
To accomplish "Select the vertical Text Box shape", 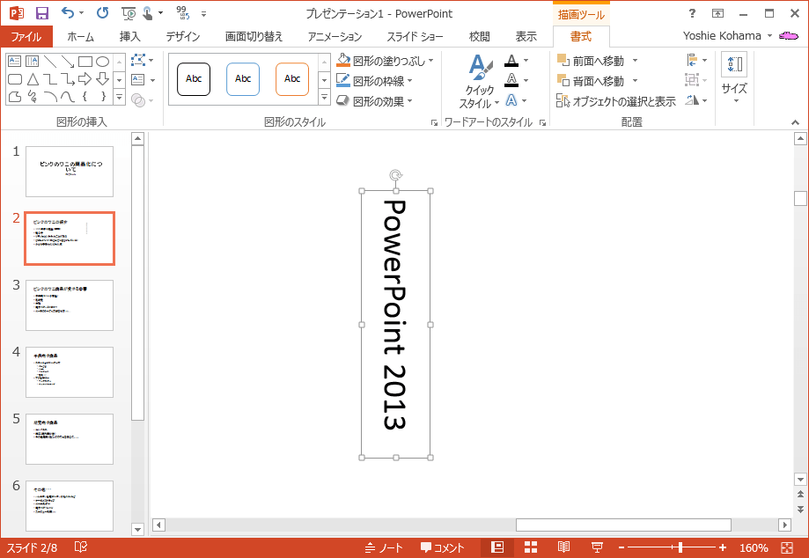I will coord(32,62).
